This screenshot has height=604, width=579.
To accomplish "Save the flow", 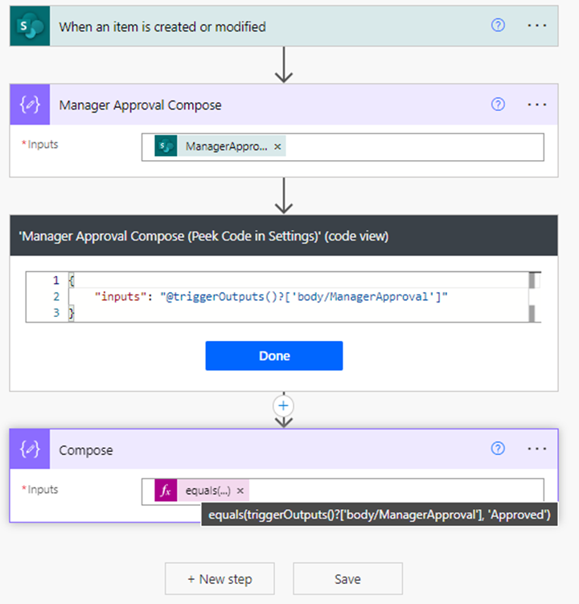I will point(347,578).
